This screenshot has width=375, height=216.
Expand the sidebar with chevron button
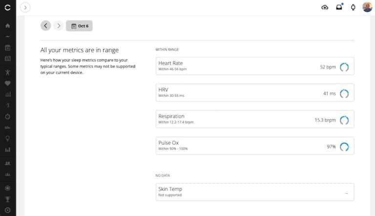pos(25,7)
